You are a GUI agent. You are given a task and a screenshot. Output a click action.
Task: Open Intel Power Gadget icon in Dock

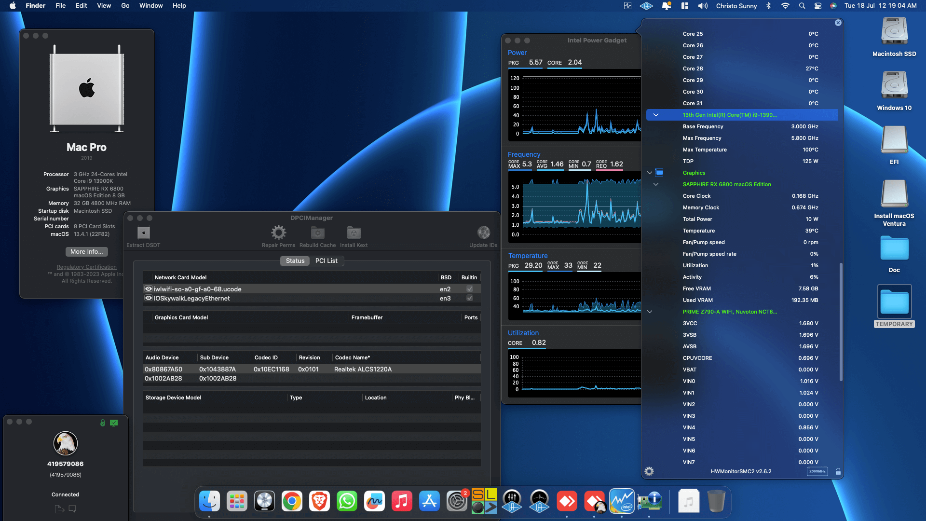tap(622, 502)
